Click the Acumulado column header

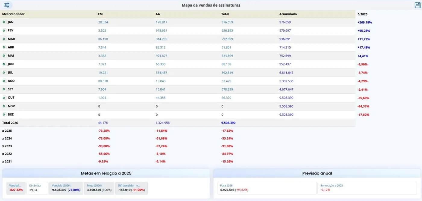point(288,14)
